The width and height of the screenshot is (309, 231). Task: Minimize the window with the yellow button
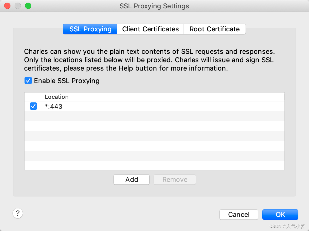click(x=17, y=6)
